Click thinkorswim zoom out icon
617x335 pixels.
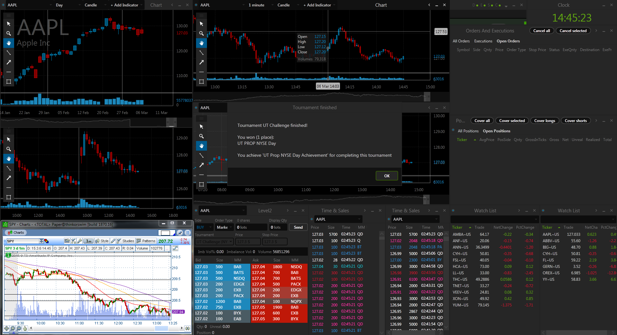[x=19, y=328]
